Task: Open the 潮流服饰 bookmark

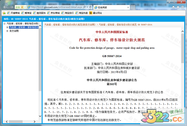Action: click(x=39, y=13)
